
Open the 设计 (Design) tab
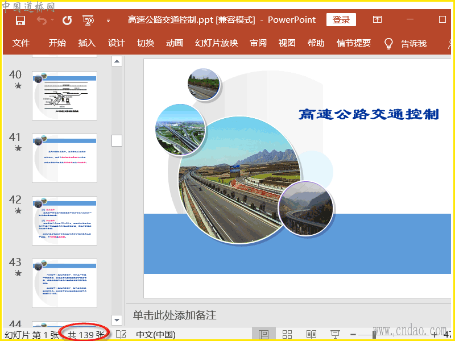[116, 43]
